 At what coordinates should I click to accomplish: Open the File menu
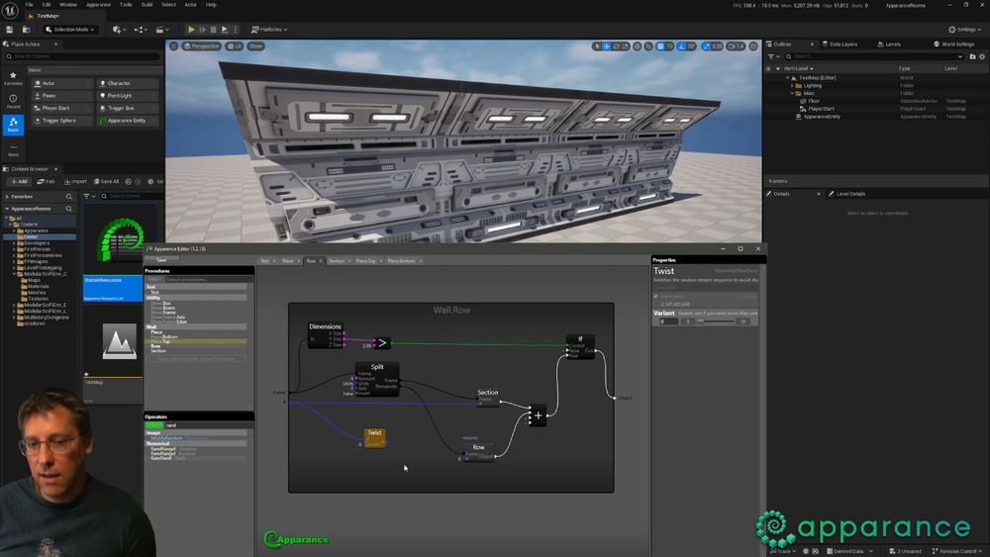29,4
